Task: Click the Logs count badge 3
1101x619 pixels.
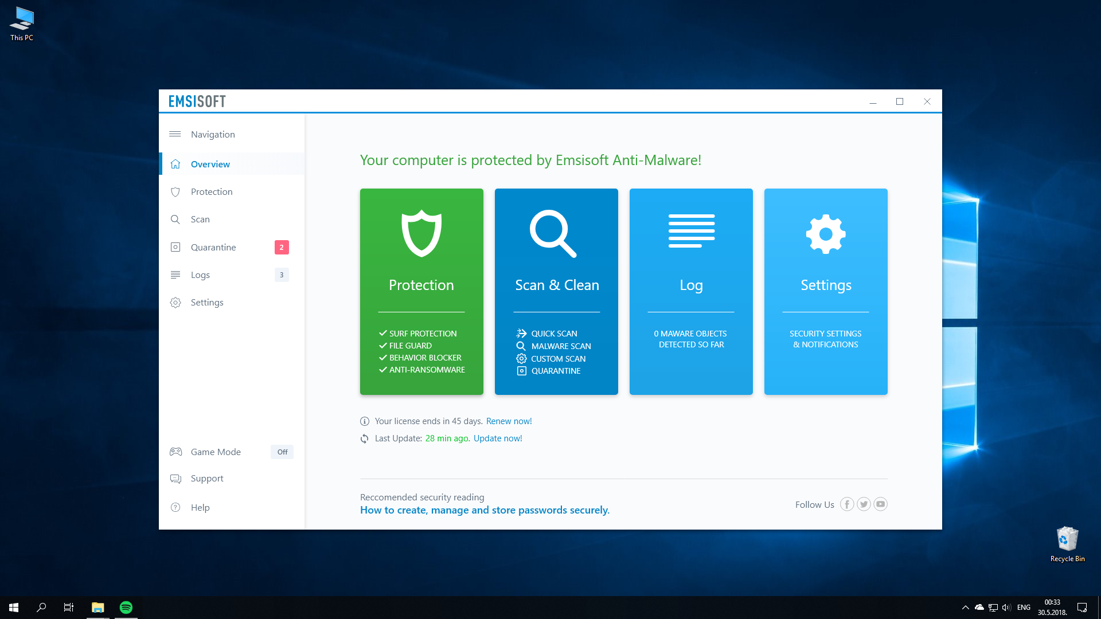Action: pos(282,275)
